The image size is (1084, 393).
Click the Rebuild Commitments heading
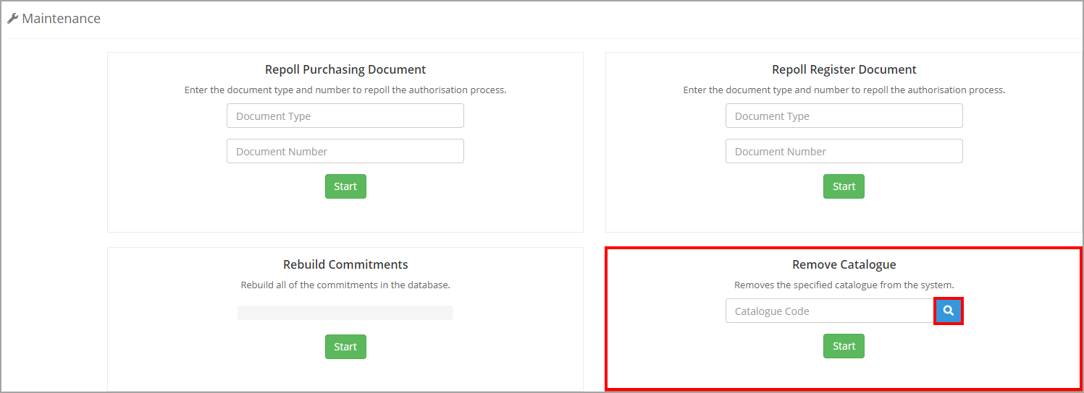coord(345,264)
